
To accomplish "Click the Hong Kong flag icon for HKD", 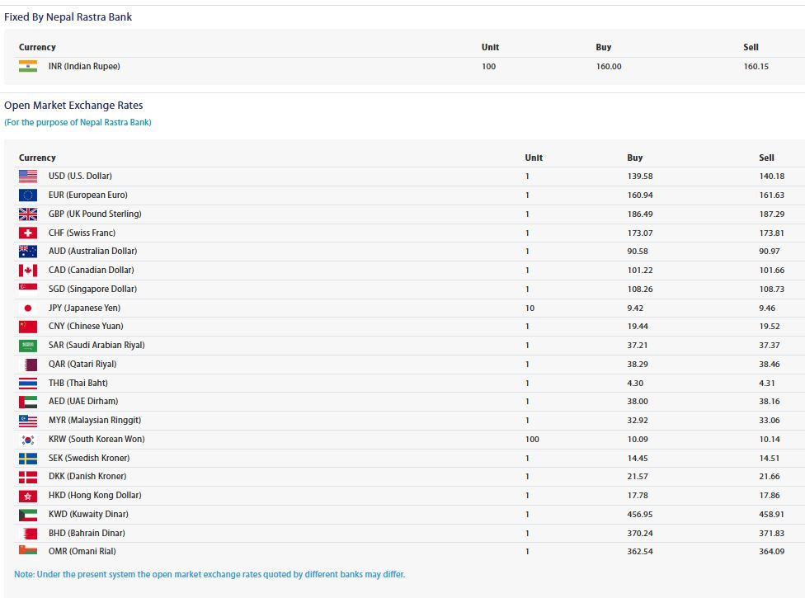I will click(28, 496).
